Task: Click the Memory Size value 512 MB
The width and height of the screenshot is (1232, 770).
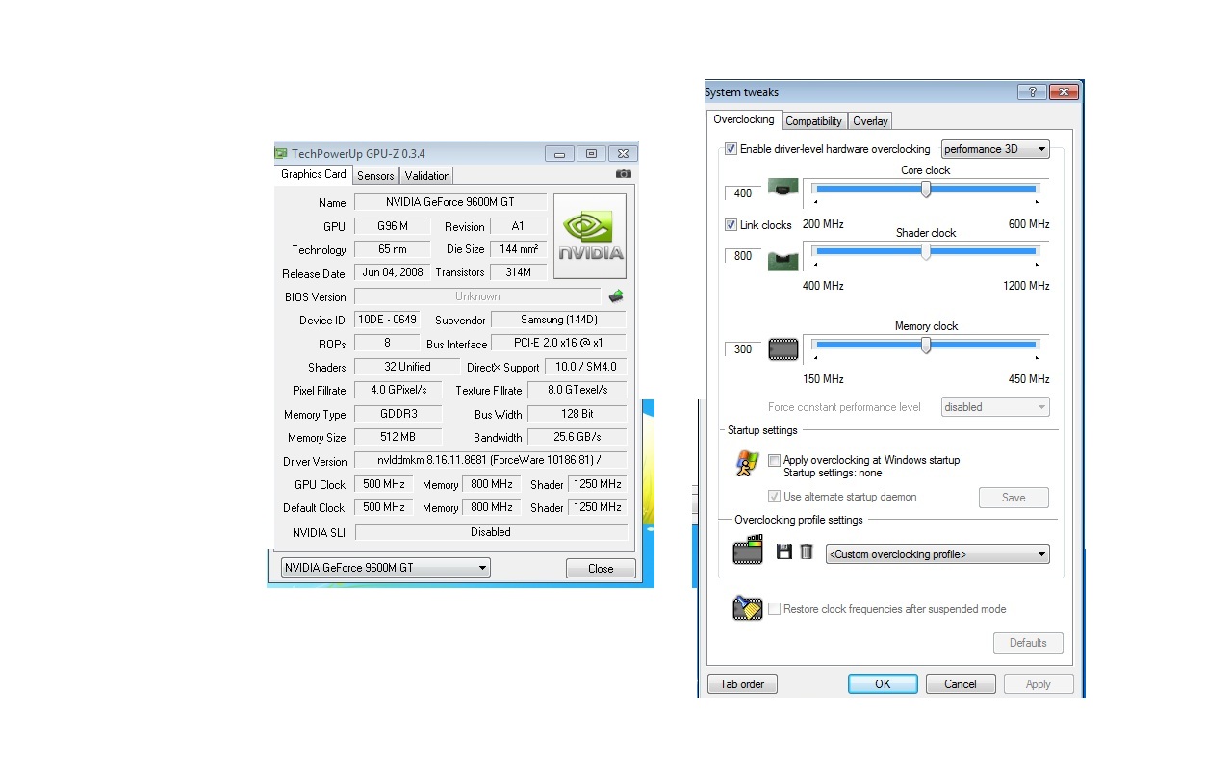Action: click(398, 437)
